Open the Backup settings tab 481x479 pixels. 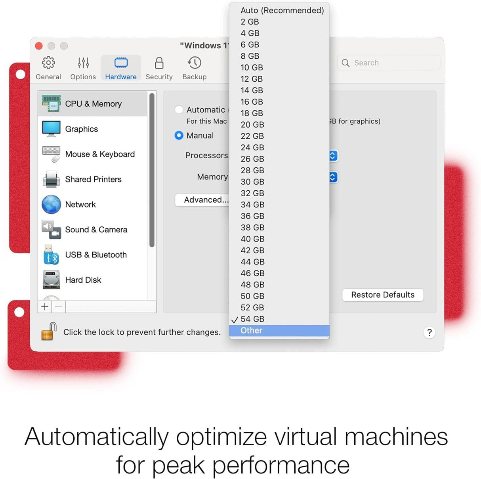pos(194,67)
